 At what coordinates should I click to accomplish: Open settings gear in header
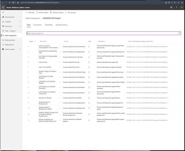171,7
